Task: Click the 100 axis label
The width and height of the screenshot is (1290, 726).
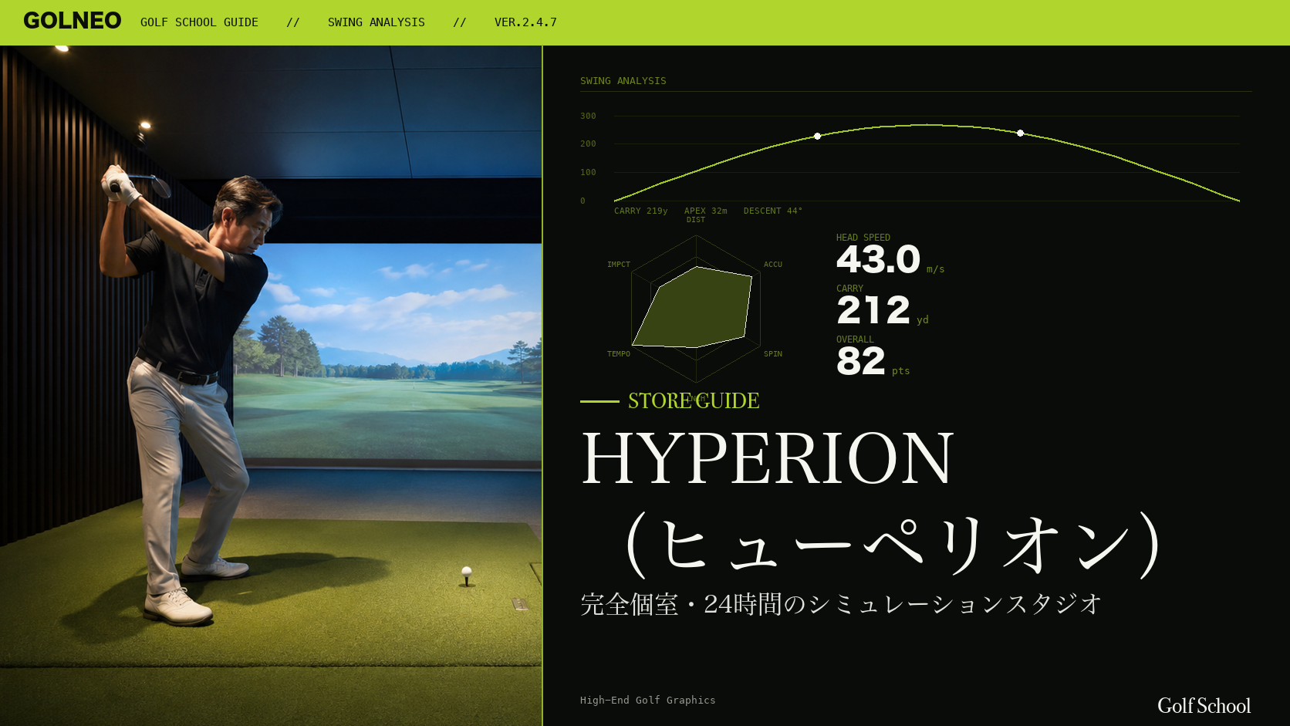Action: coord(588,172)
